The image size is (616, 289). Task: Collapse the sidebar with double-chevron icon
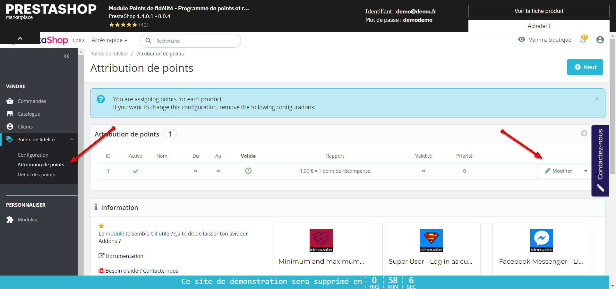click(x=66, y=56)
